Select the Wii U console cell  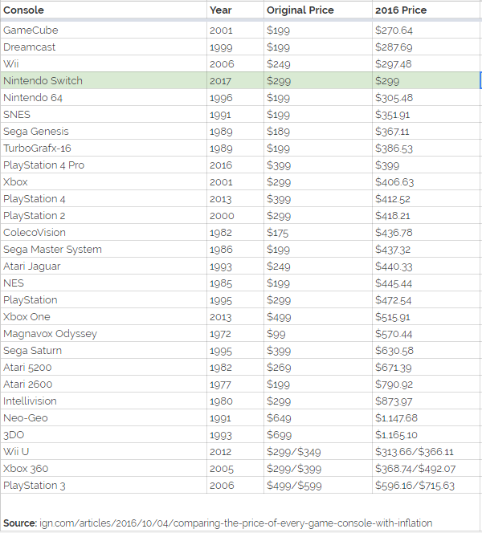(104, 451)
